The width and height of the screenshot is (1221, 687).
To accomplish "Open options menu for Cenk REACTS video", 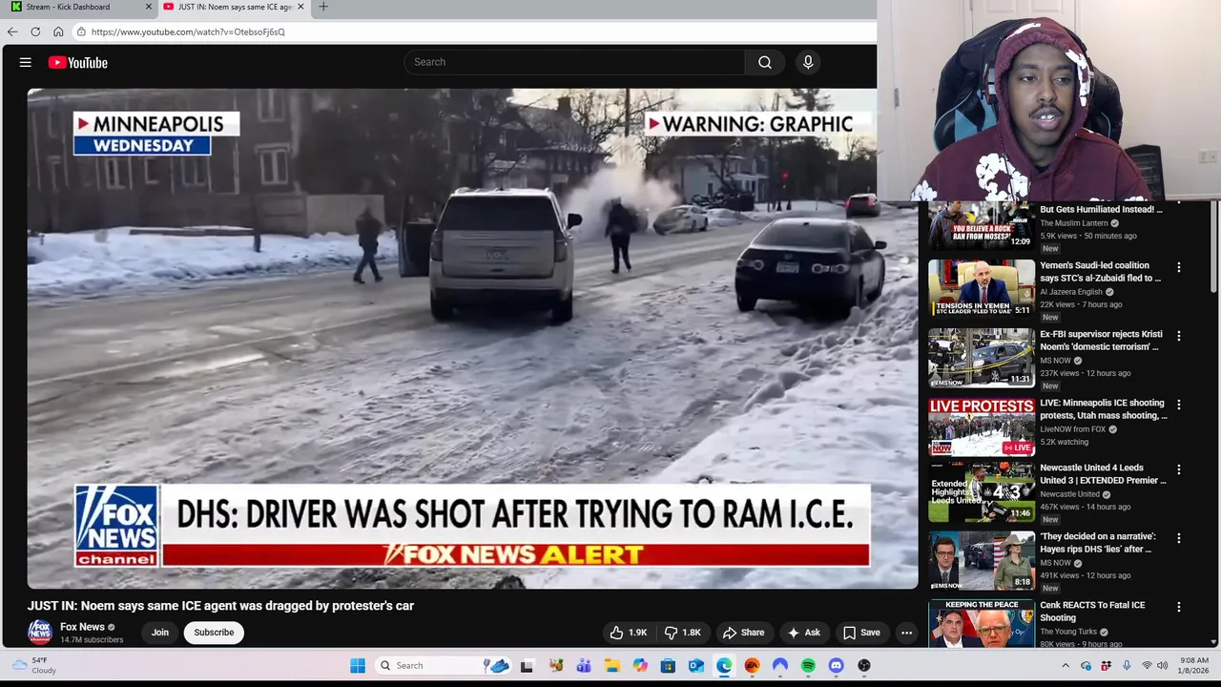I will point(1179,607).
